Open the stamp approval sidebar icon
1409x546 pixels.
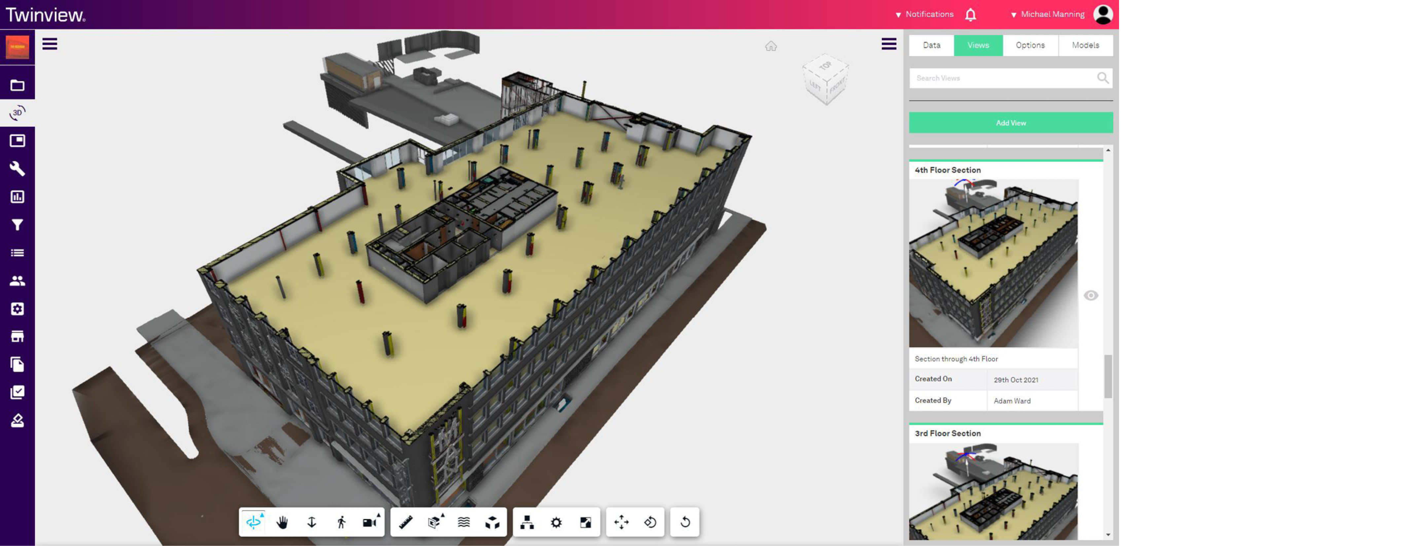pos(18,420)
